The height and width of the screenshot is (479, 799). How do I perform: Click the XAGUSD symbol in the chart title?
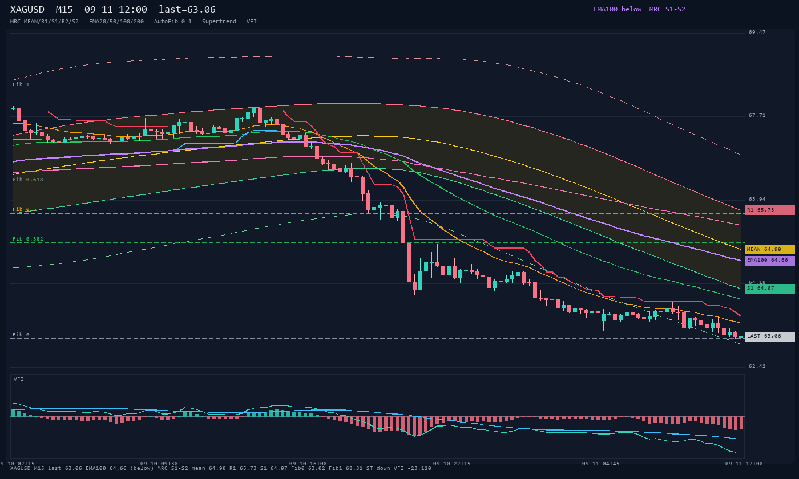[x=27, y=10]
